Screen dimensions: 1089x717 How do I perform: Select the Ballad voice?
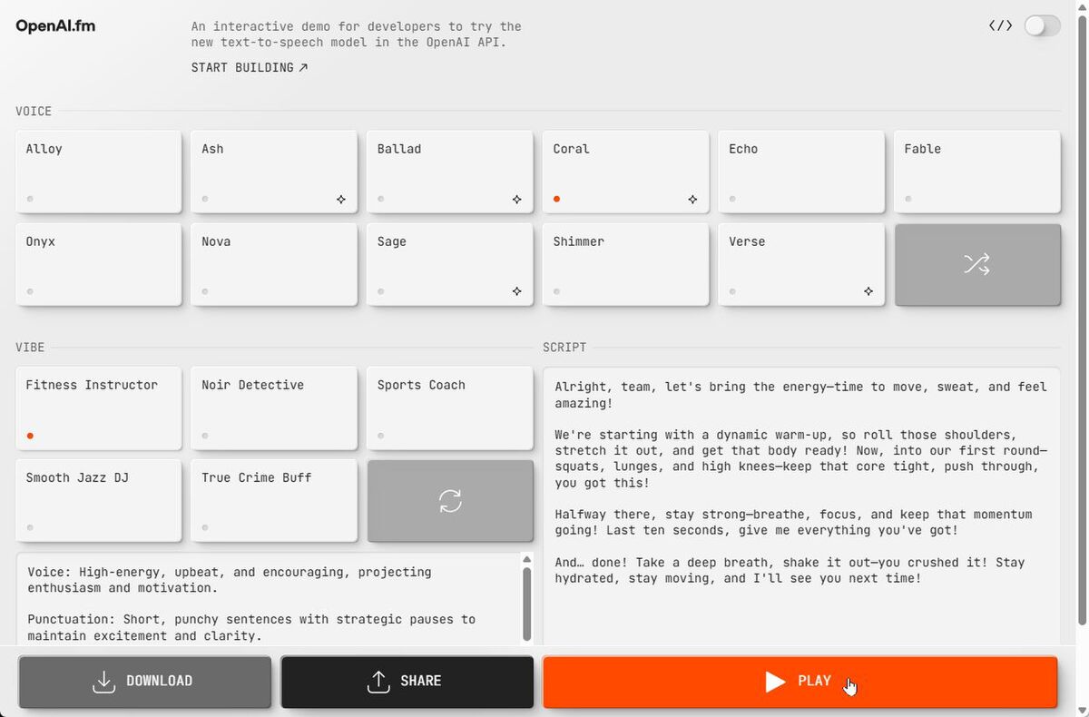449,172
